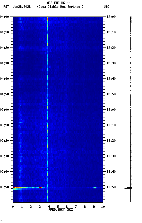Click the 05:00 PST time label

(4, 110)
